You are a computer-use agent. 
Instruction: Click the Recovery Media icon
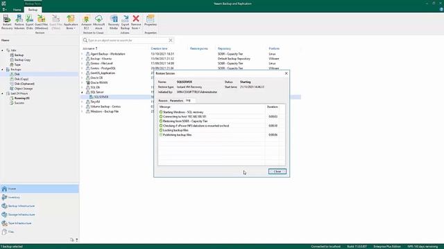[x=114, y=22]
